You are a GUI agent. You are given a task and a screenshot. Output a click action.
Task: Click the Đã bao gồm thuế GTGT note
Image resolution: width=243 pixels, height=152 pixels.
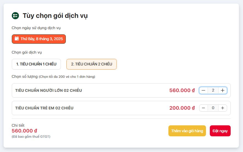[31, 137]
